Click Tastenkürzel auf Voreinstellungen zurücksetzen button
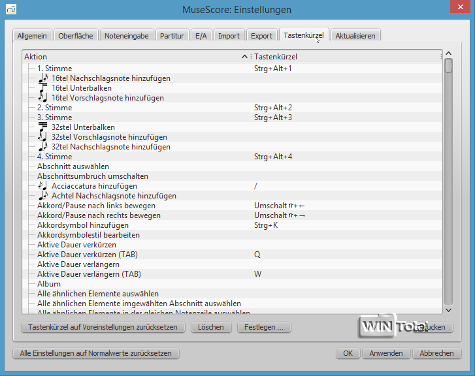This screenshot has width=475, height=376. [x=103, y=327]
